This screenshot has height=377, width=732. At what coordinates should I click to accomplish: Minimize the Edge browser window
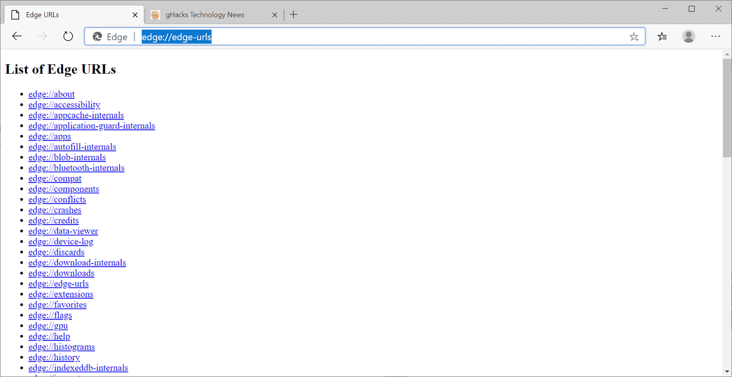click(x=665, y=8)
